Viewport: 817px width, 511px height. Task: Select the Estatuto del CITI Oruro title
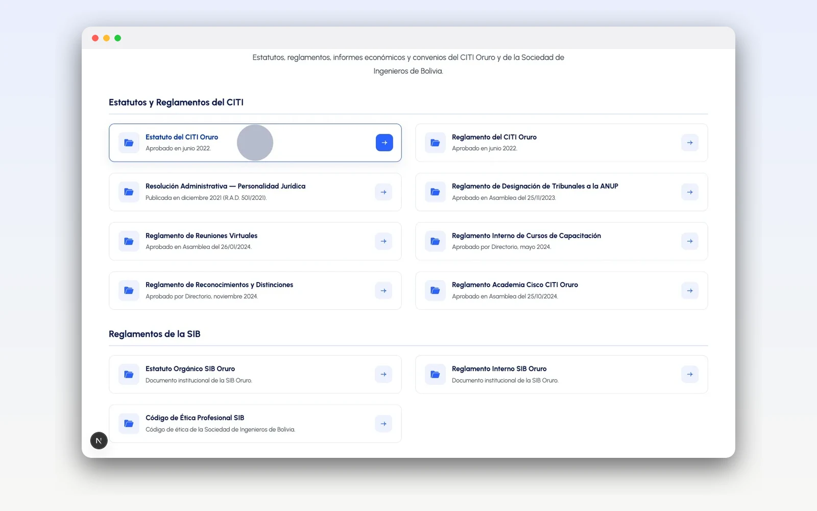tap(182, 137)
